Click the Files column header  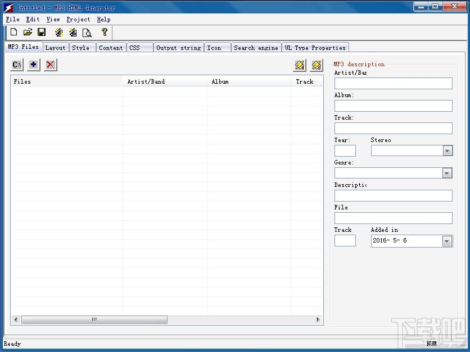pyautogui.click(x=66, y=81)
